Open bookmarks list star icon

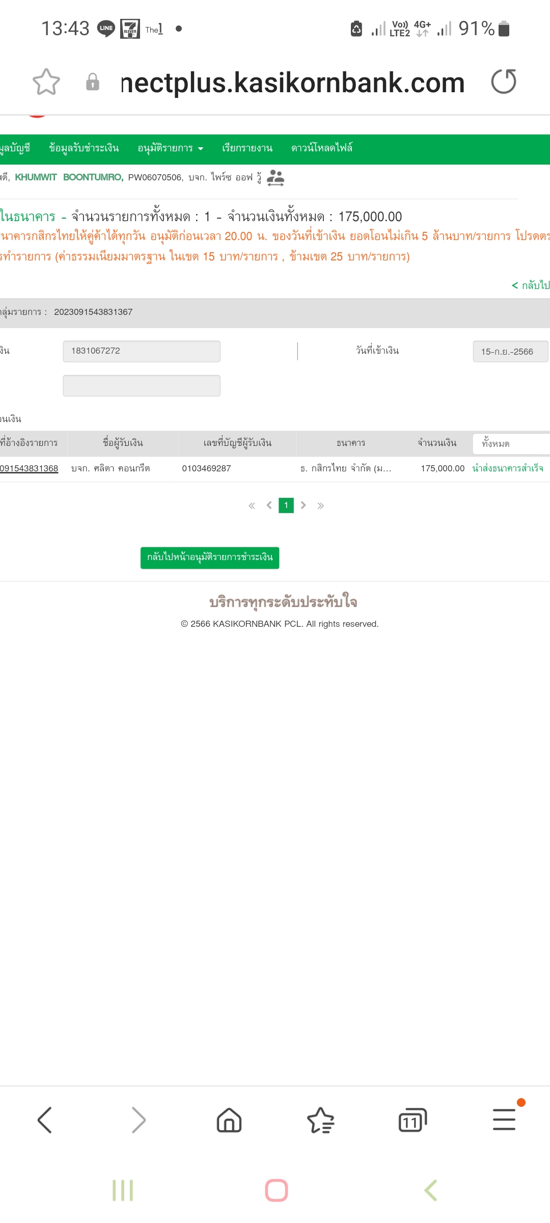[x=321, y=1120]
